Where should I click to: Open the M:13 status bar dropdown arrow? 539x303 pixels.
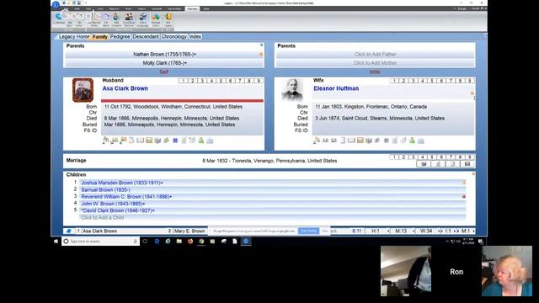click(414, 231)
